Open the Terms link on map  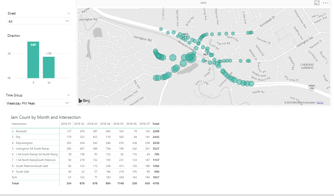coord(320,102)
